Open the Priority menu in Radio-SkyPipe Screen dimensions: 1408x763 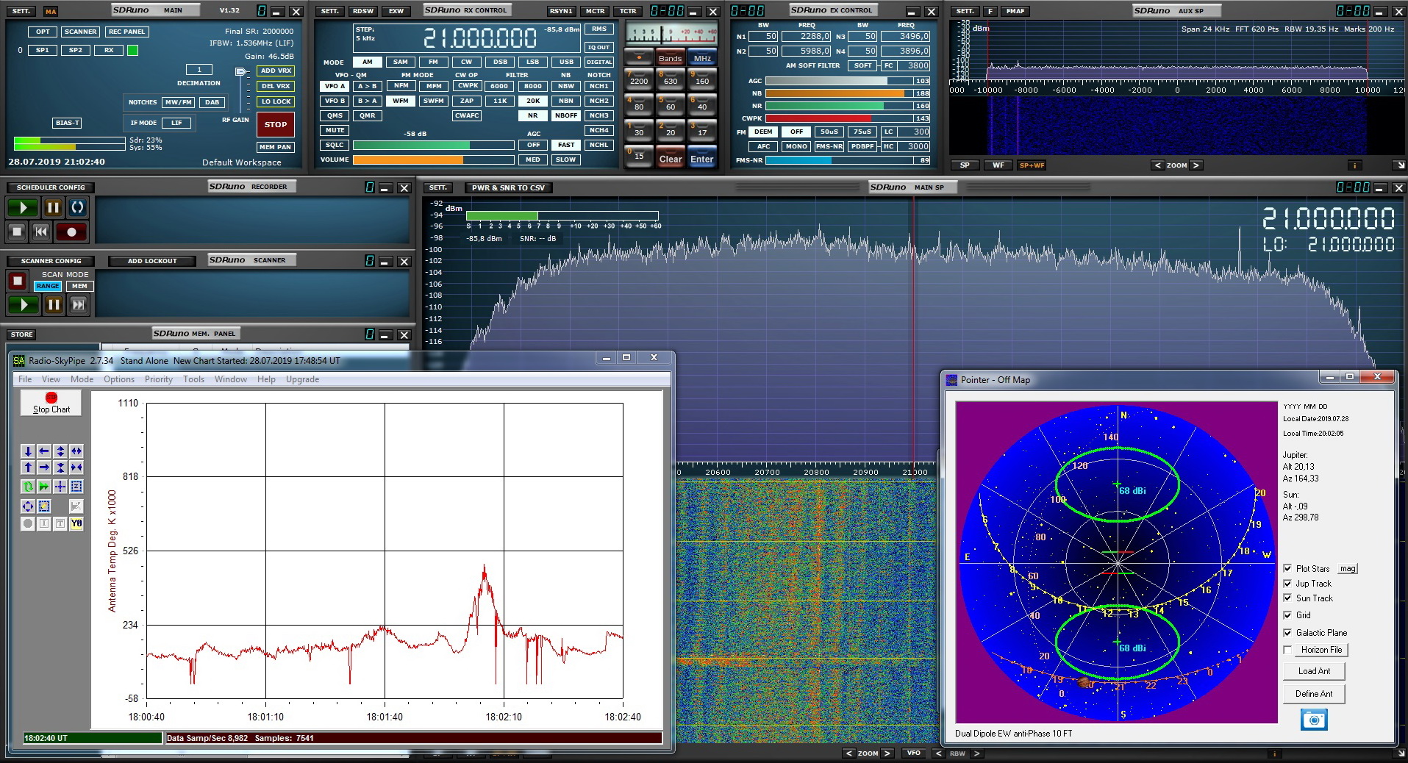tap(158, 379)
